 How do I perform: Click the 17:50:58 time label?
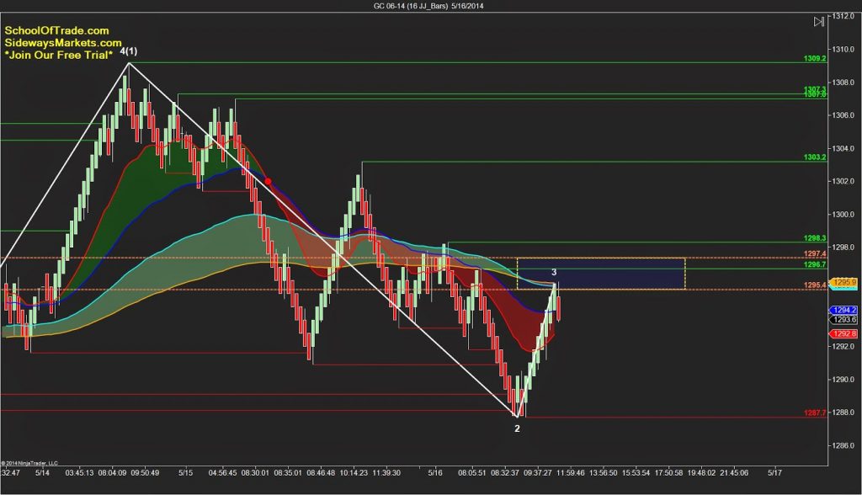668,472
